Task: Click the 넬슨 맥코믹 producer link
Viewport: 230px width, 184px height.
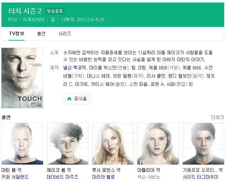Action: pos(74,68)
